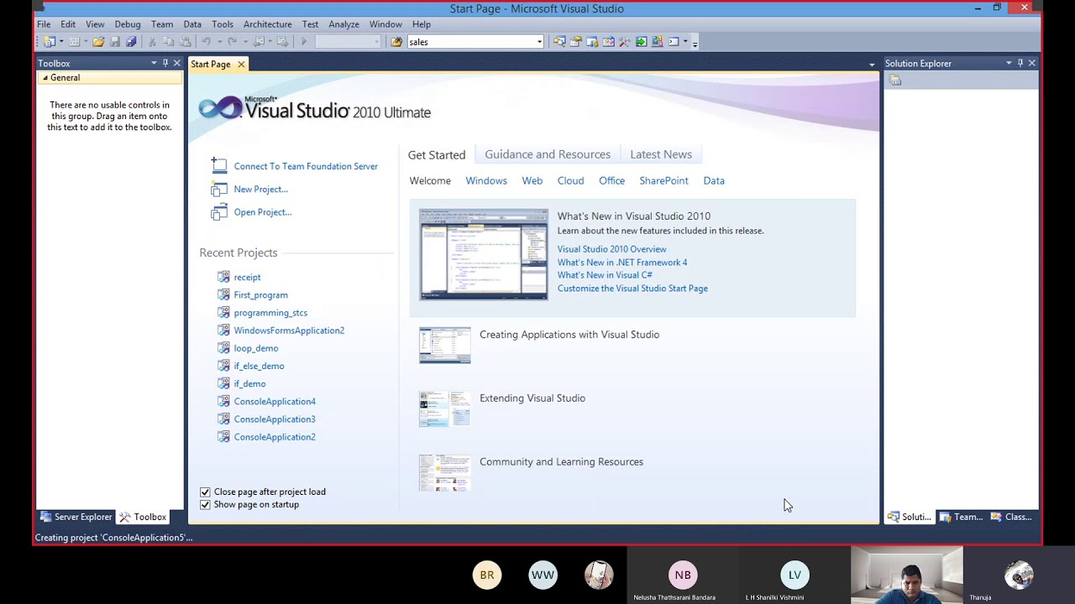
Task: Close the Toolbox panel
Action: click(x=176, y=63)
